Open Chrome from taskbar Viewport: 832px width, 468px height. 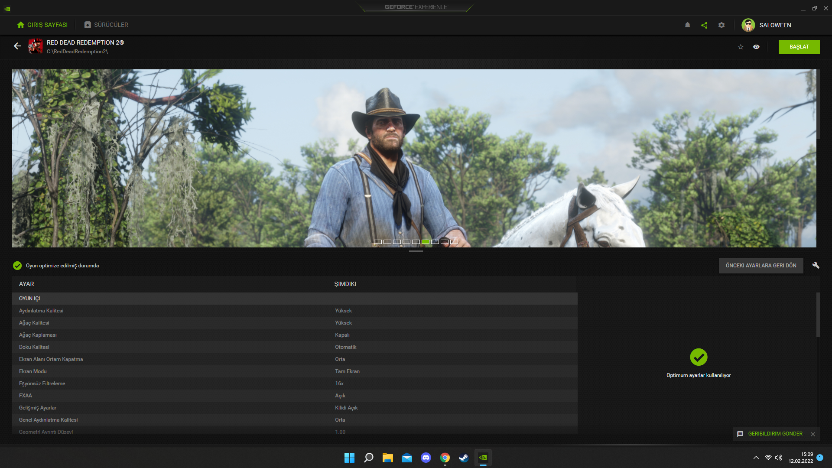(445, 458)
